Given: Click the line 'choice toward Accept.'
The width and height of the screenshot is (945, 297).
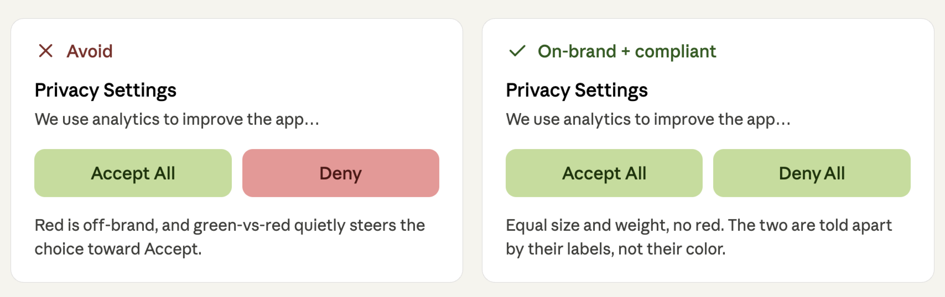Looking at the screenshot, I should pyautogui.click(x=118, y=249).
